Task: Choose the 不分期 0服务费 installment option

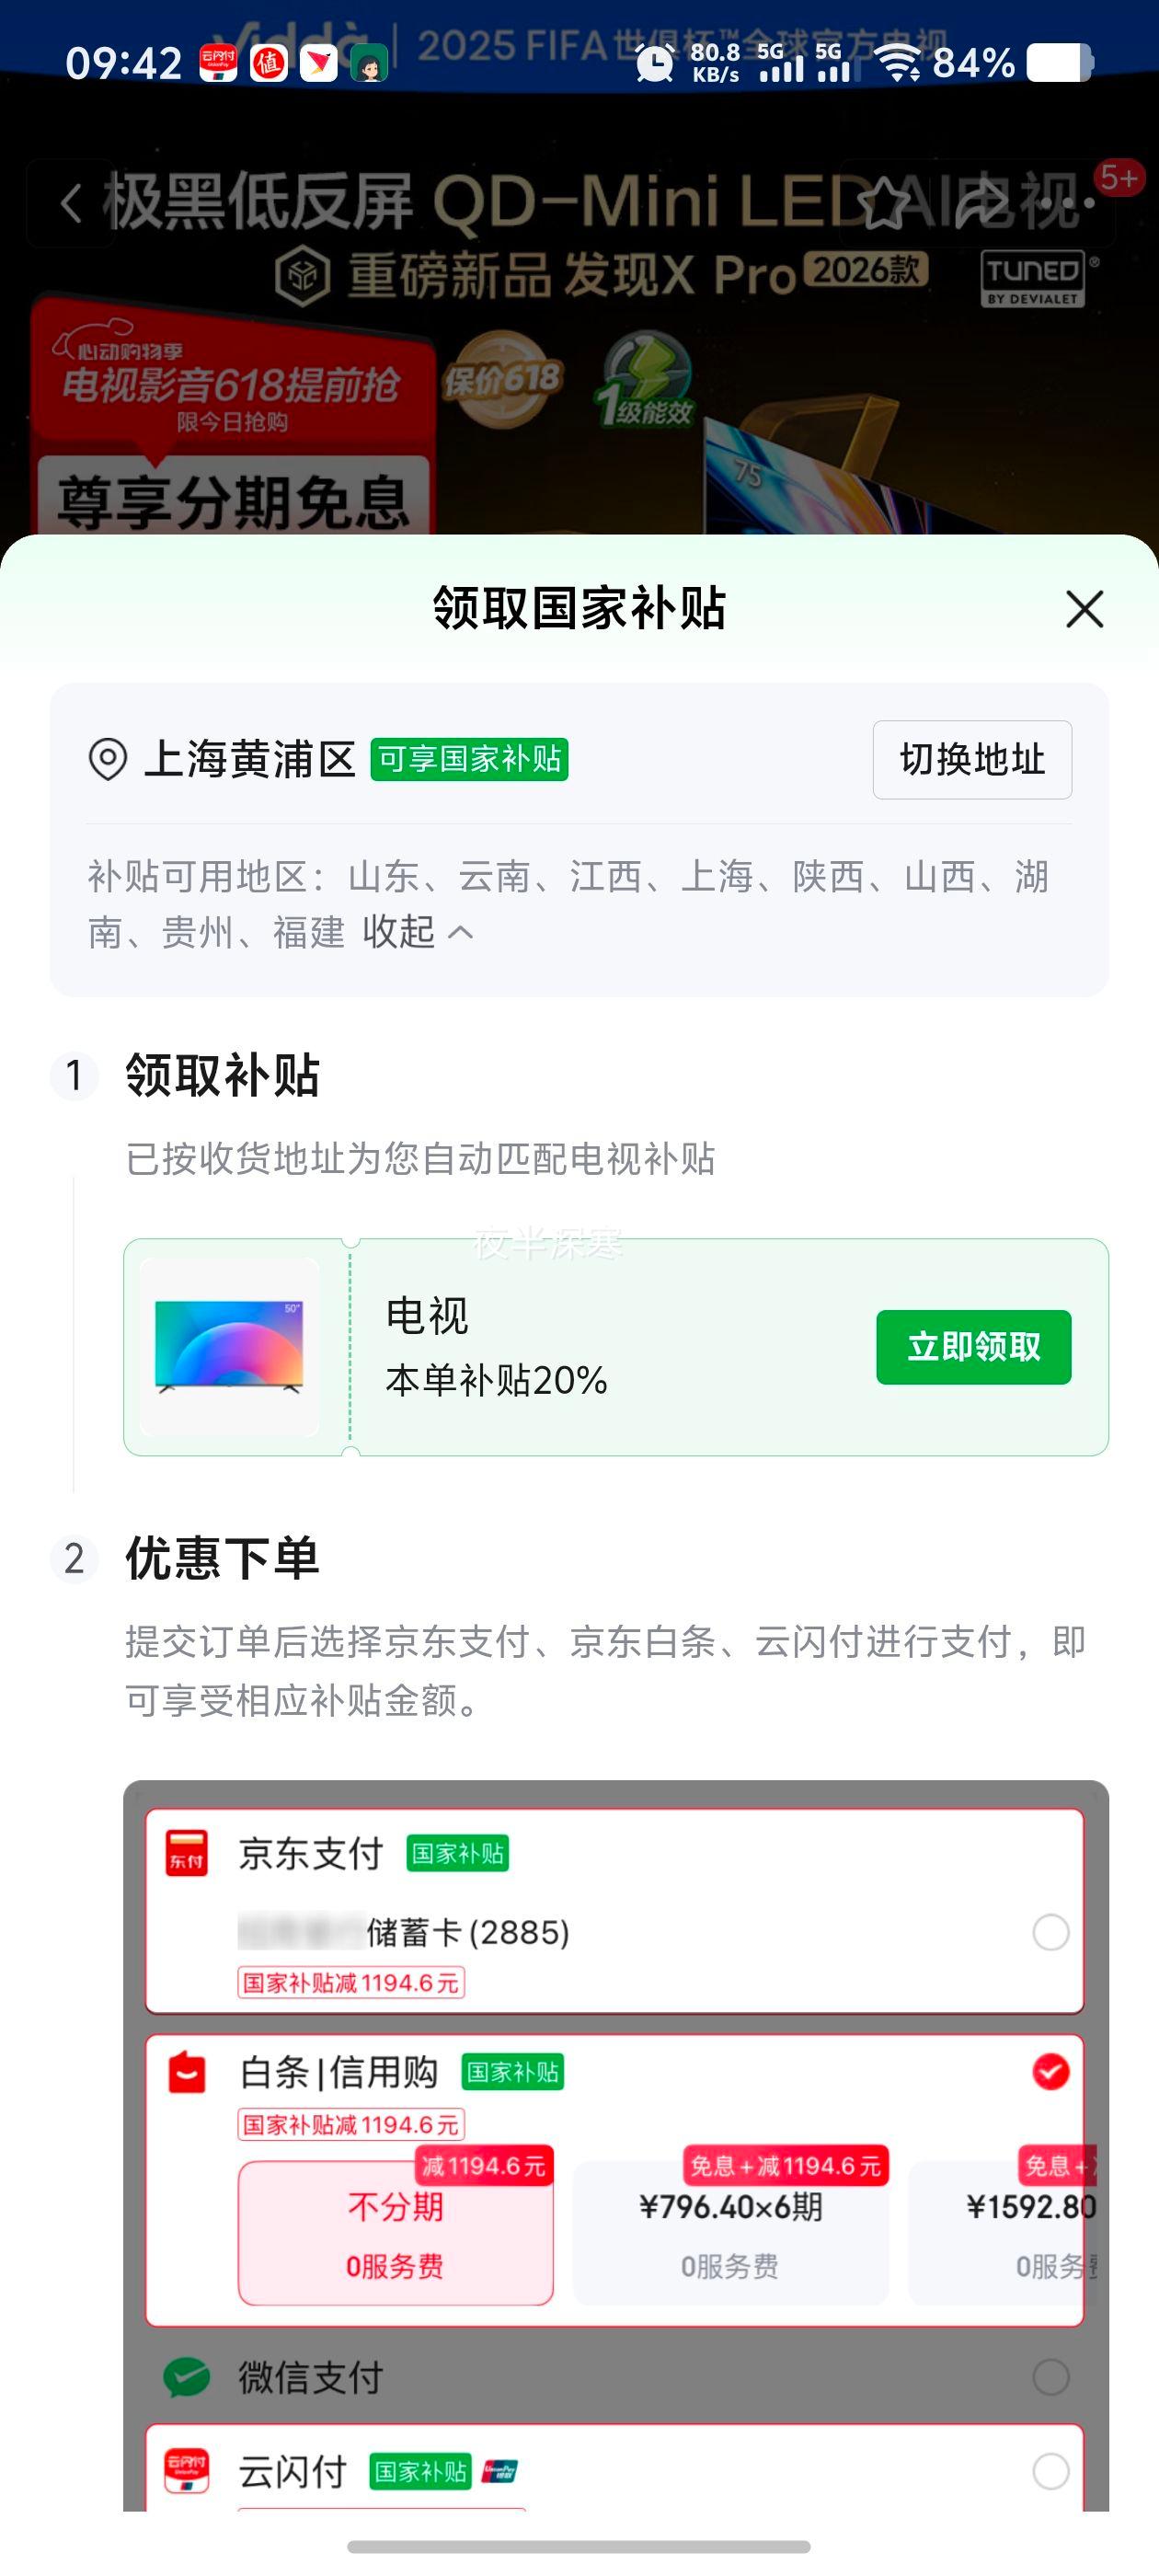Action: pyautogui.click(x=395, y=2232)
